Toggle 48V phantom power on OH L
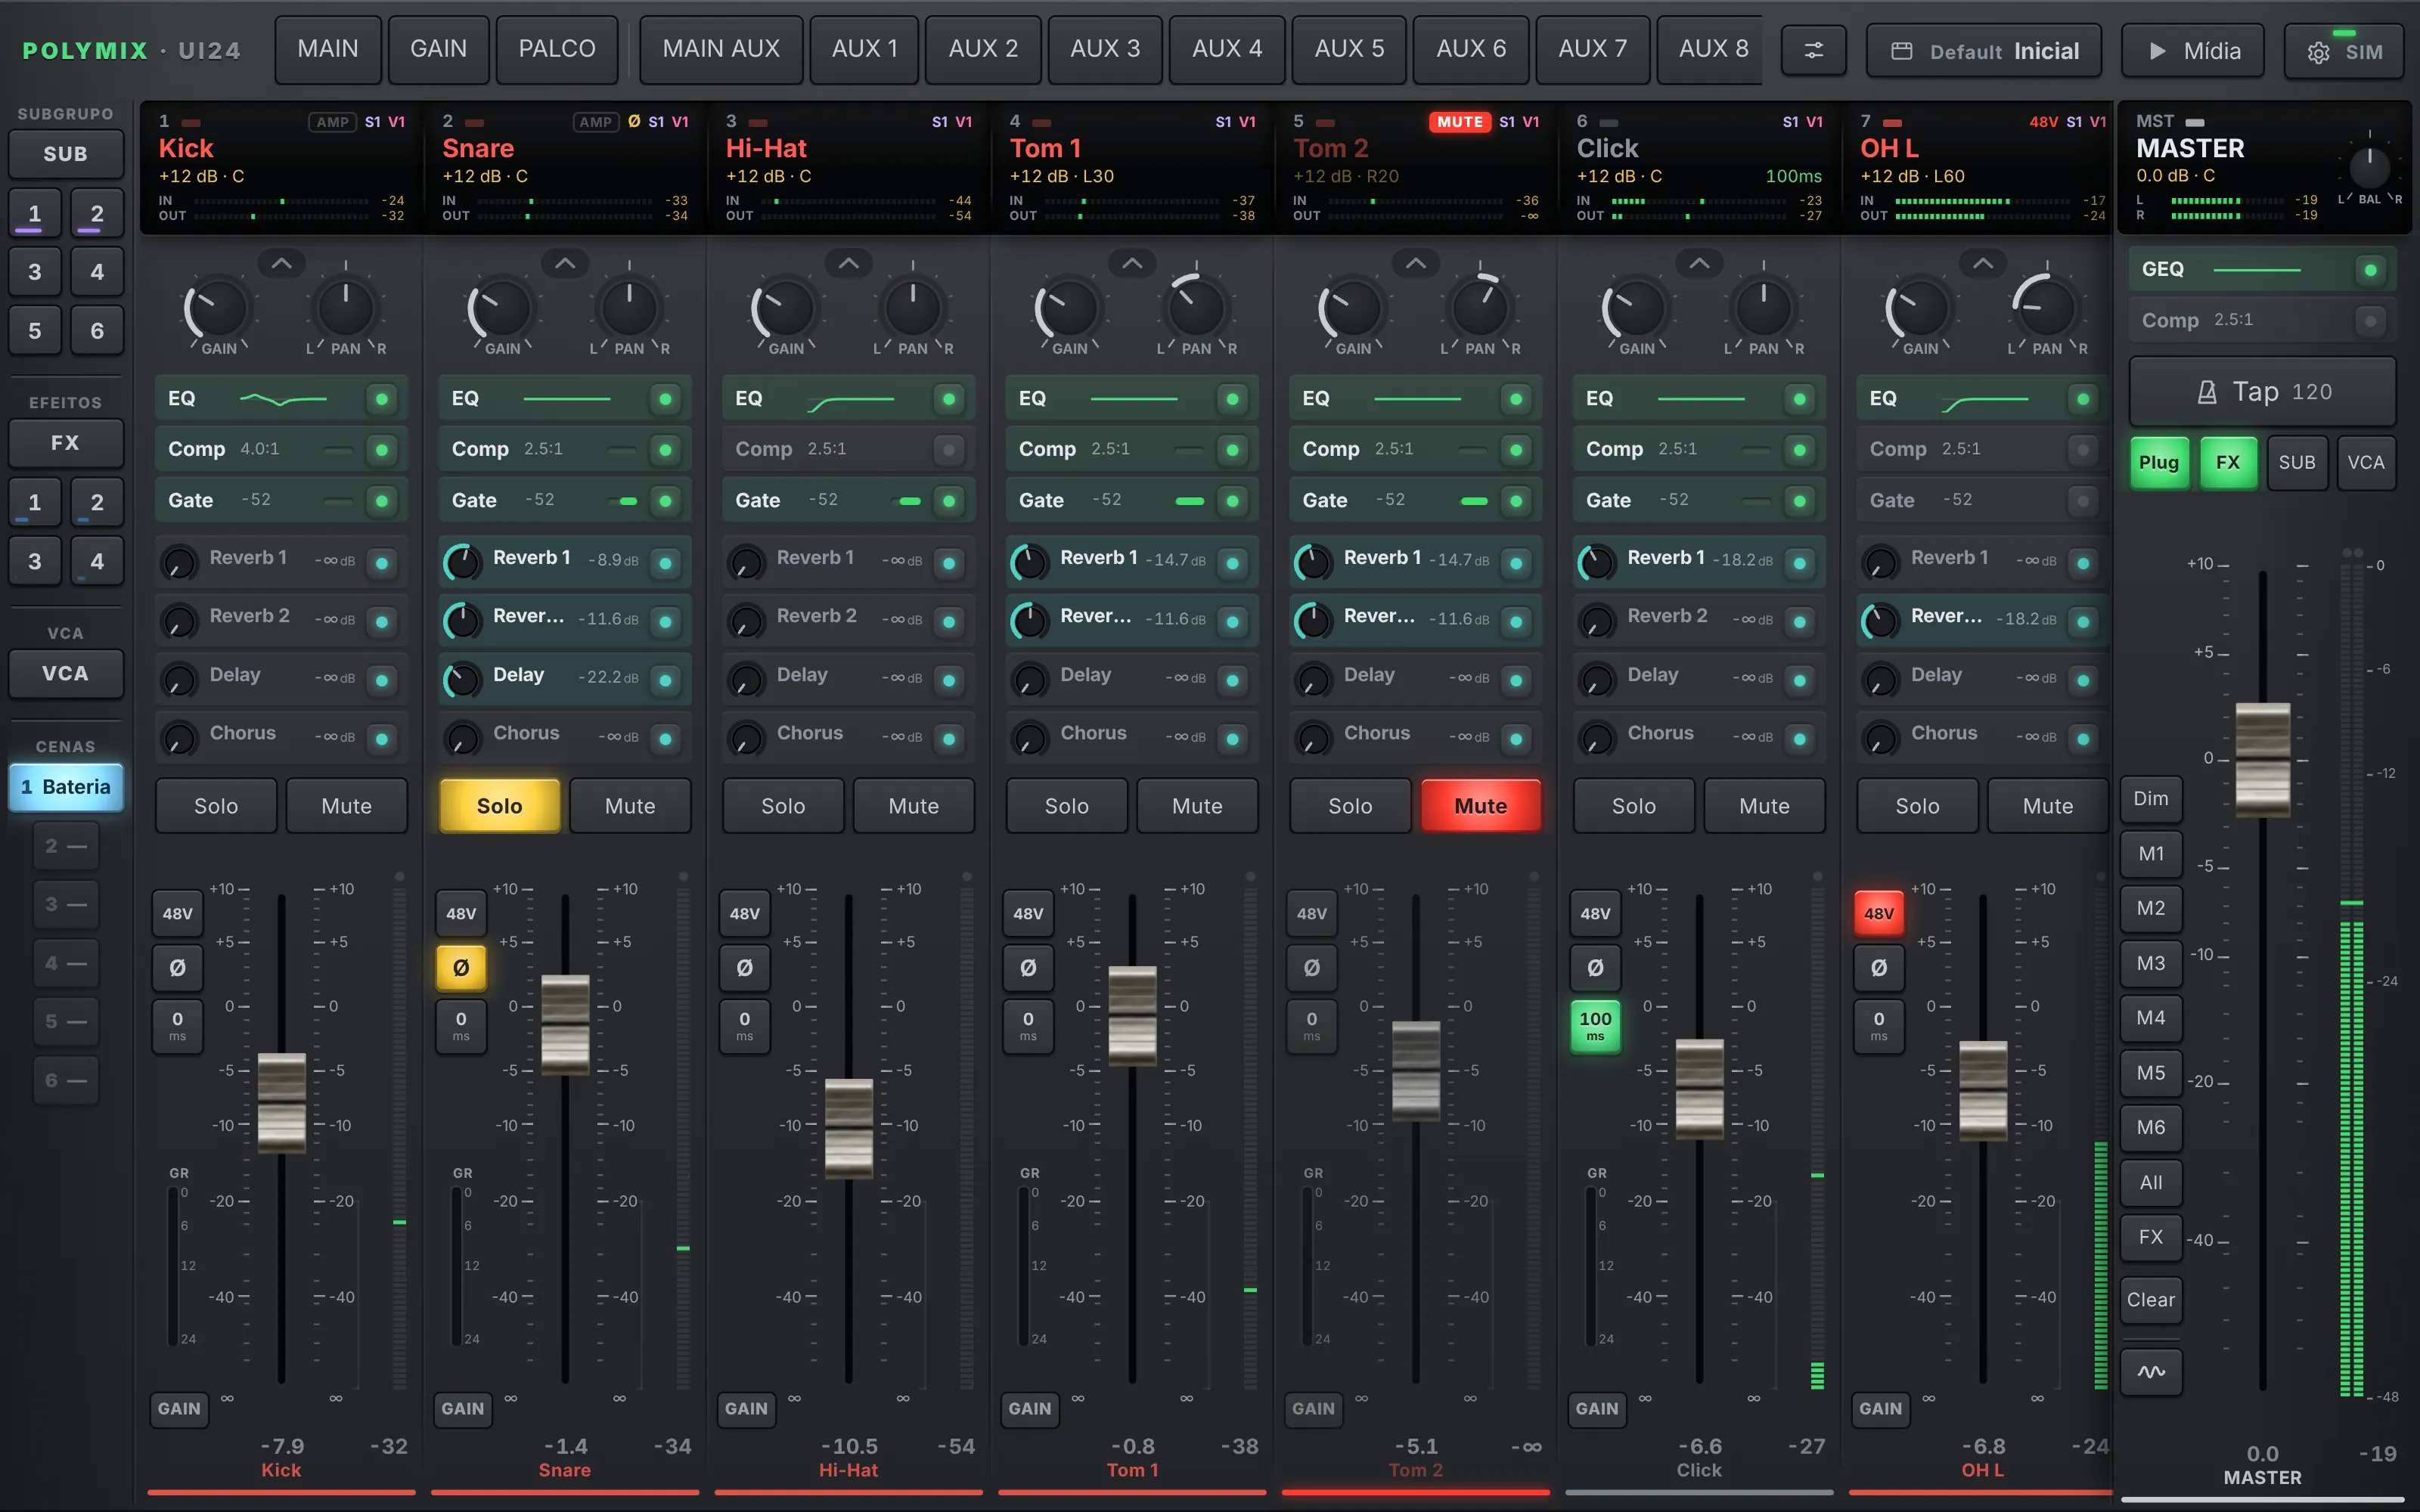This screenshot has width=2420, height=1512. point(1879,913)
